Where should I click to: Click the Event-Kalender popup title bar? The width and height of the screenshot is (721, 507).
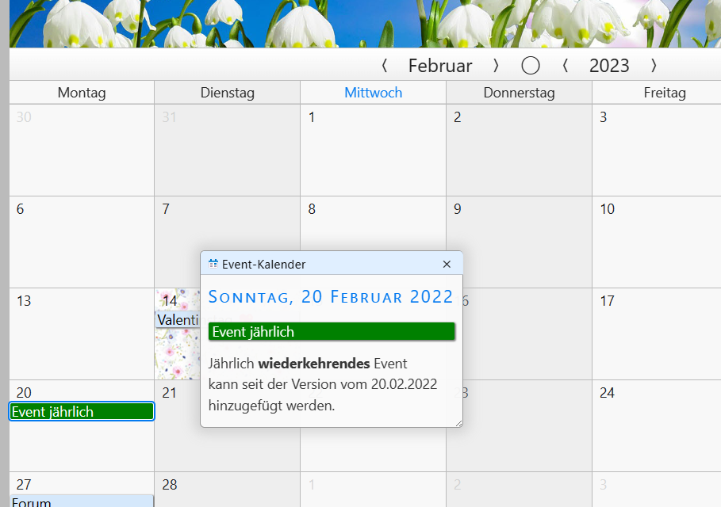(332, 264)
